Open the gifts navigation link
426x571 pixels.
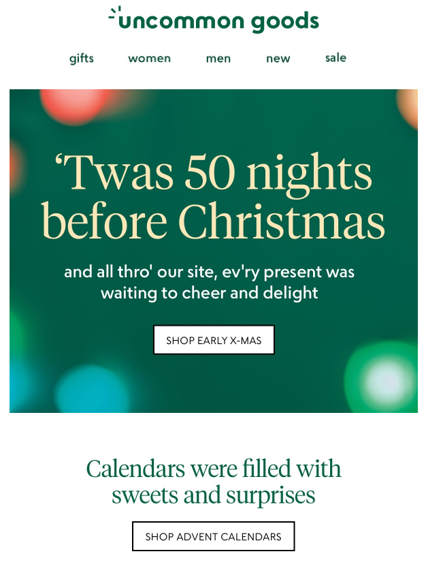point(82,59)
